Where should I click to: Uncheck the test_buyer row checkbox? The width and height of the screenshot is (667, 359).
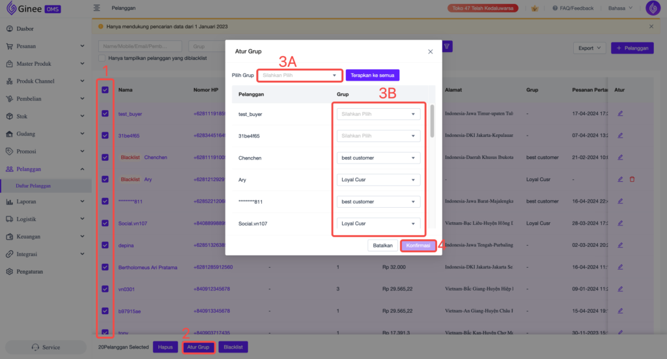[x=105, y=113]
